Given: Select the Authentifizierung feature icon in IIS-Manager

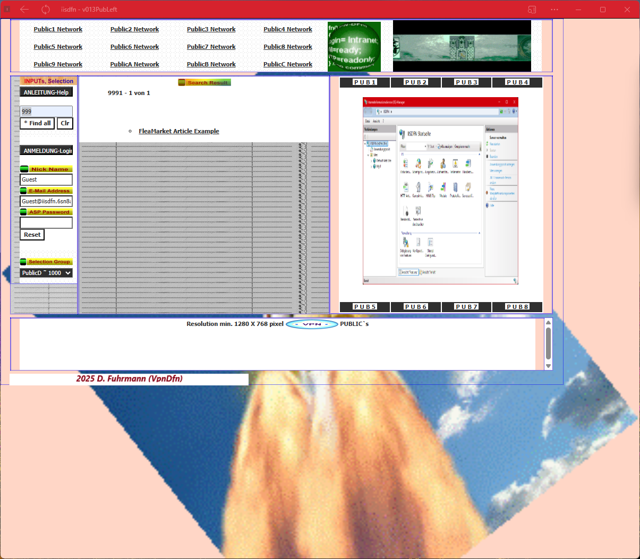Looking at the screenshot, I should click(443, 164).
